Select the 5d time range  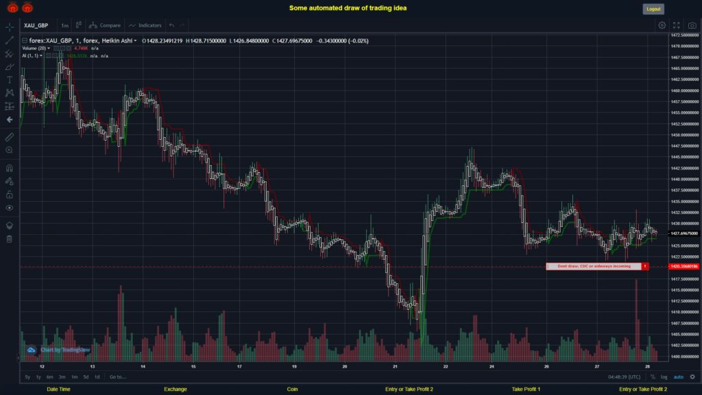tap(86, 377)
